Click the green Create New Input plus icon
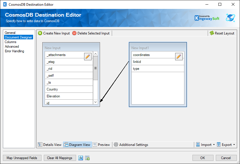 (40, 33)
